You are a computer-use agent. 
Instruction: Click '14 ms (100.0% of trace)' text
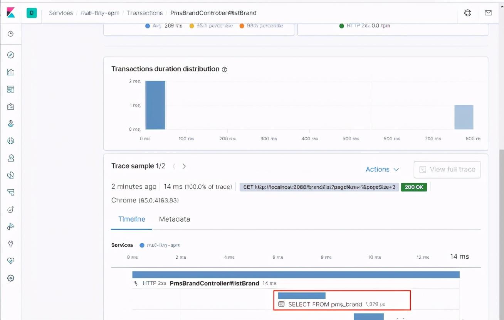click(198, 187)
